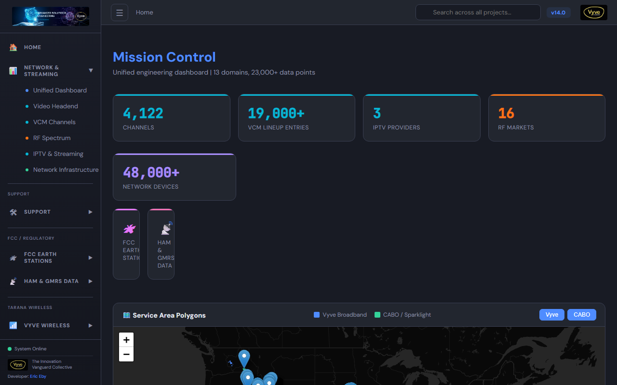The width and height of the screenshot is (617, 385).
Task: Click the Mission Control heading
Action: [x=164, y=57]
